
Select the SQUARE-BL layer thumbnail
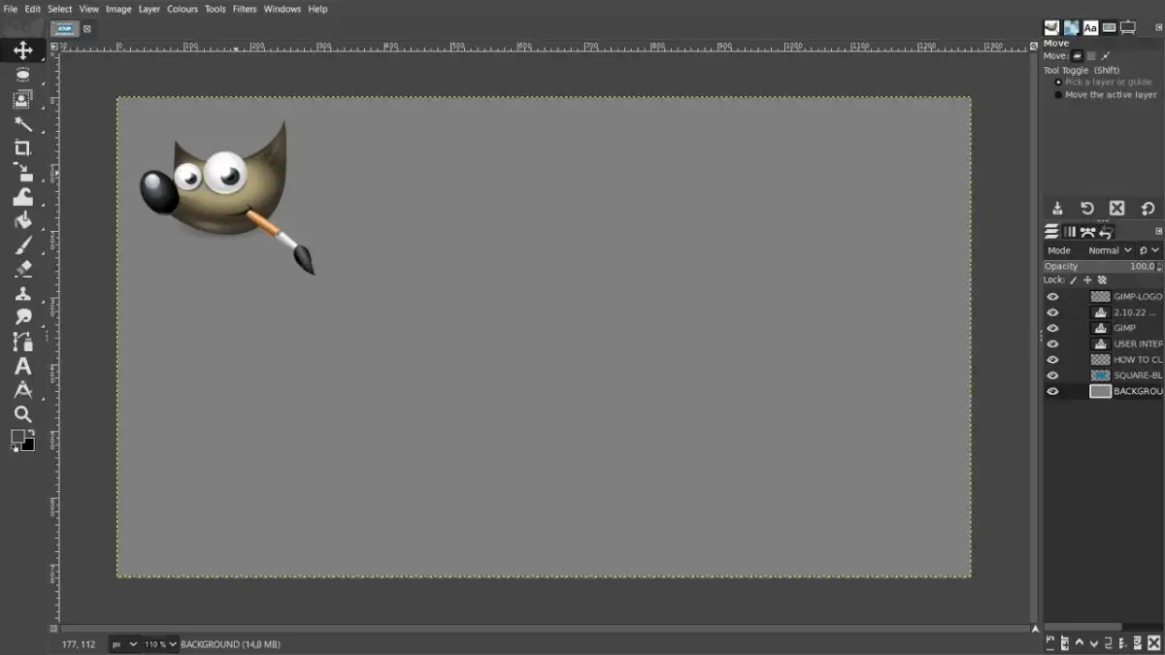1100,376
